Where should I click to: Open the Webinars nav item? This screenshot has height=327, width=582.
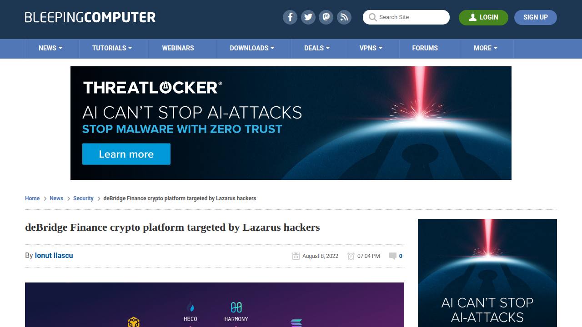[x=178, y=48]
